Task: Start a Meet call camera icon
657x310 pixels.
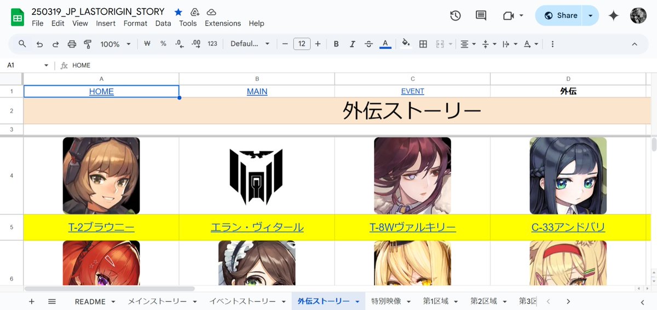Action: click(x=509, y=16)
